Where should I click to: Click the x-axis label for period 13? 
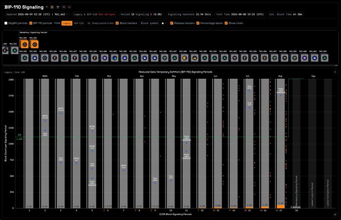pyautogui.click(x=218, y=210)
